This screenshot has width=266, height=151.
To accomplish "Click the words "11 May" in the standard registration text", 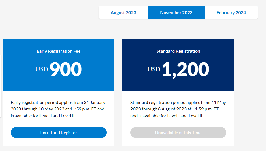I will tap(219, 103).
